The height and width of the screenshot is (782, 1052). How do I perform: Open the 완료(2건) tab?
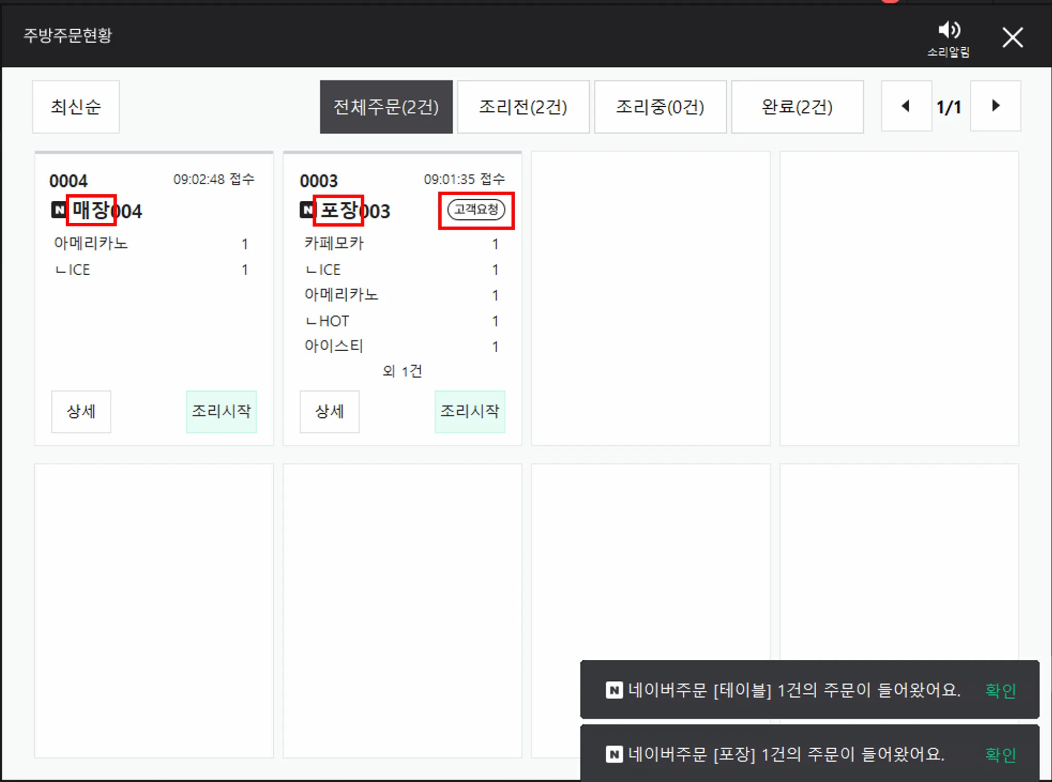797,107
